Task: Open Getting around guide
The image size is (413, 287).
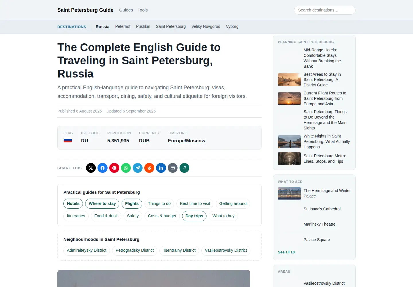Action: (x=233, y=203)
